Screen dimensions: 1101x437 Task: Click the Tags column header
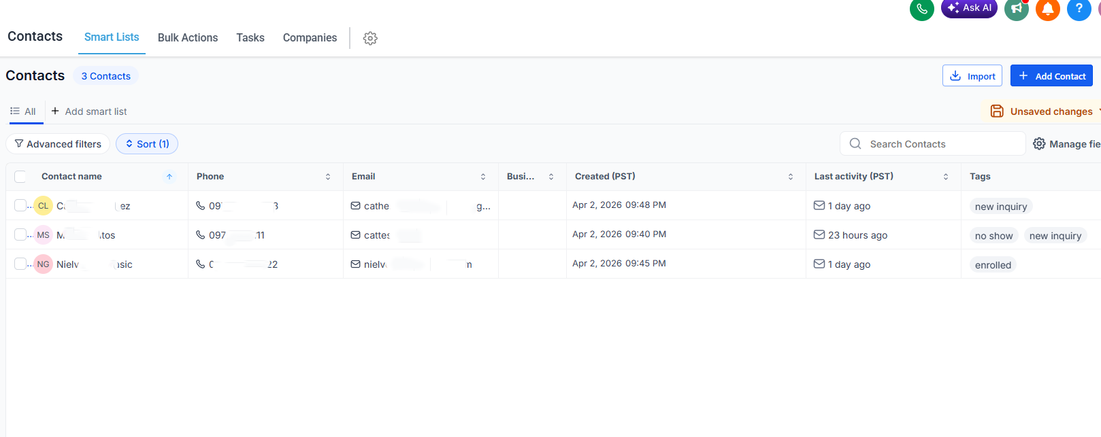pos(980,176)
